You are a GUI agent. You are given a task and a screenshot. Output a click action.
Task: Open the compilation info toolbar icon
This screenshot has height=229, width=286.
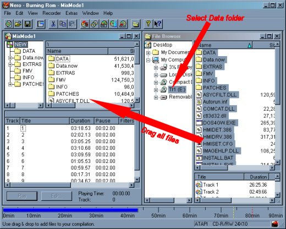41,24
